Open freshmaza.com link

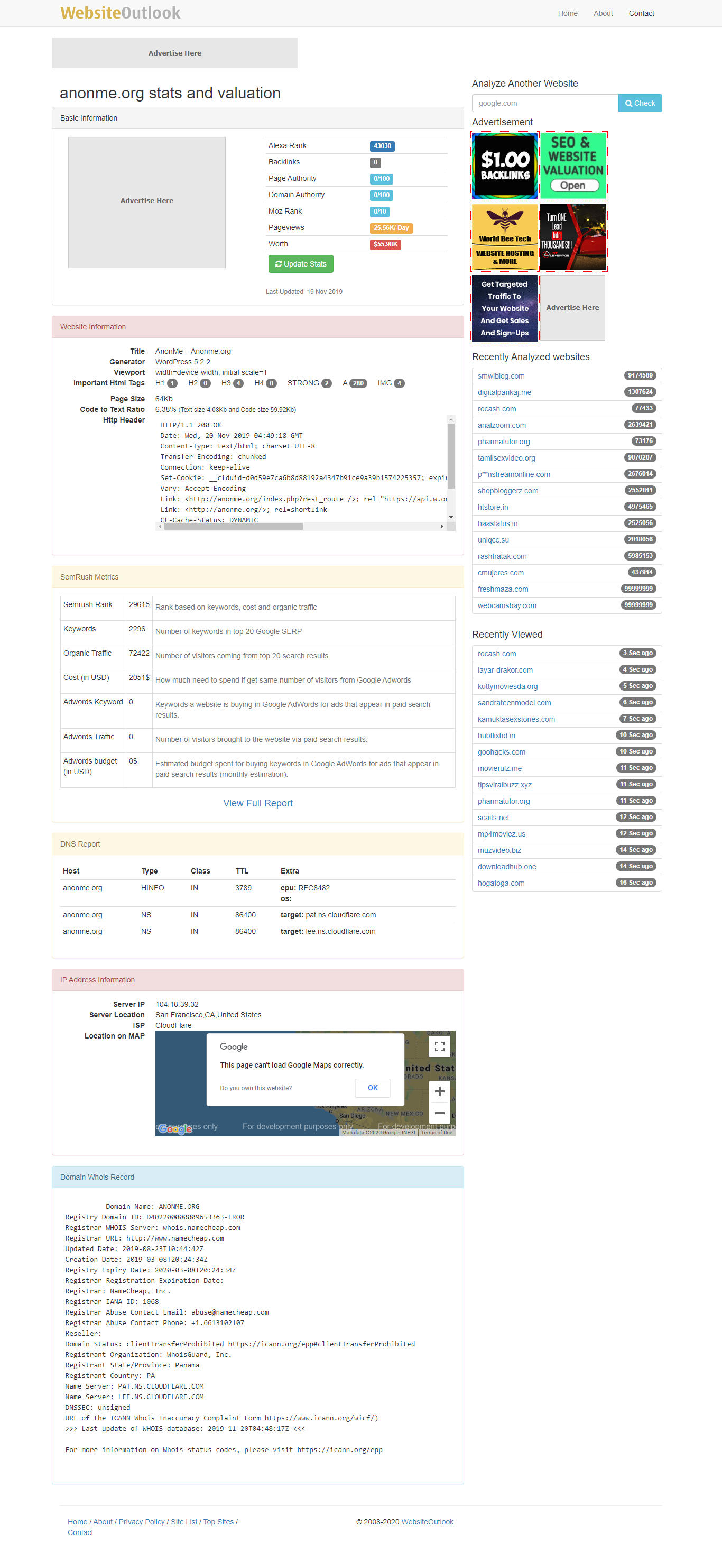[503, 589]
